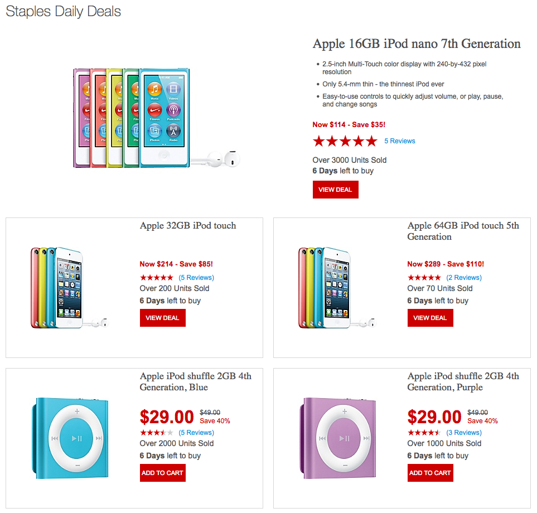The width and height of the screenshot is (537, 513).
Task: Add the blue iPod shuffle to cart
Action: click(x=162, y=473)
